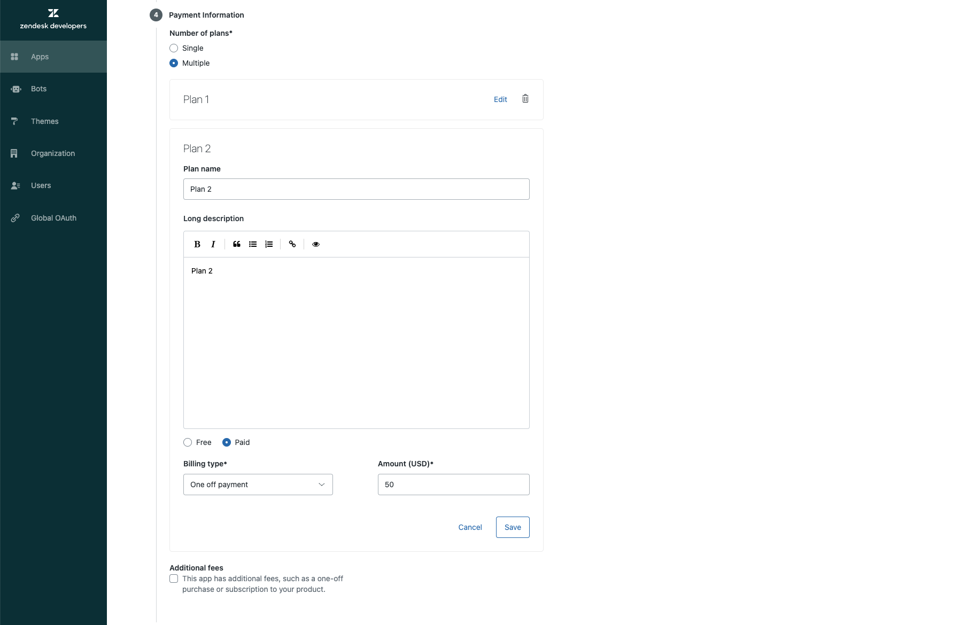Click the numbered list icon
This screenshot has width=968, height=625.
[269, 244]
